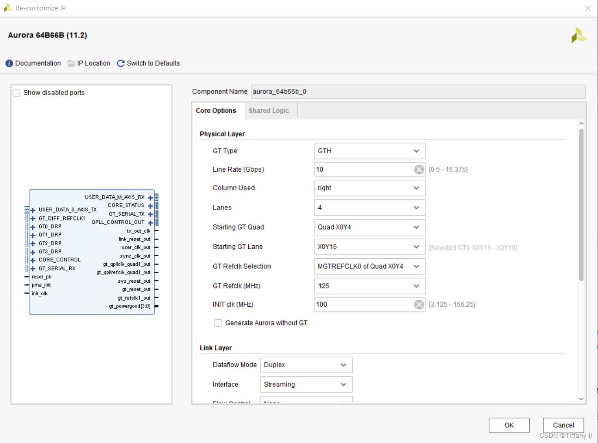Click the IP Location link
The height and width of the screenshot is (443, 598).
click(94, 64)
